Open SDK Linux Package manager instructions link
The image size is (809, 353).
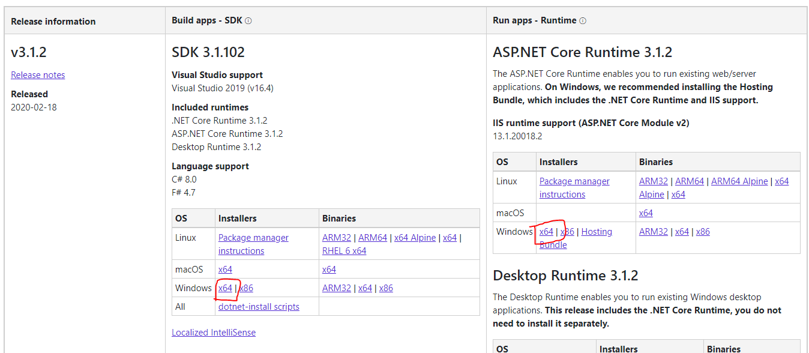pyautogui.click(x=253, y=244)
